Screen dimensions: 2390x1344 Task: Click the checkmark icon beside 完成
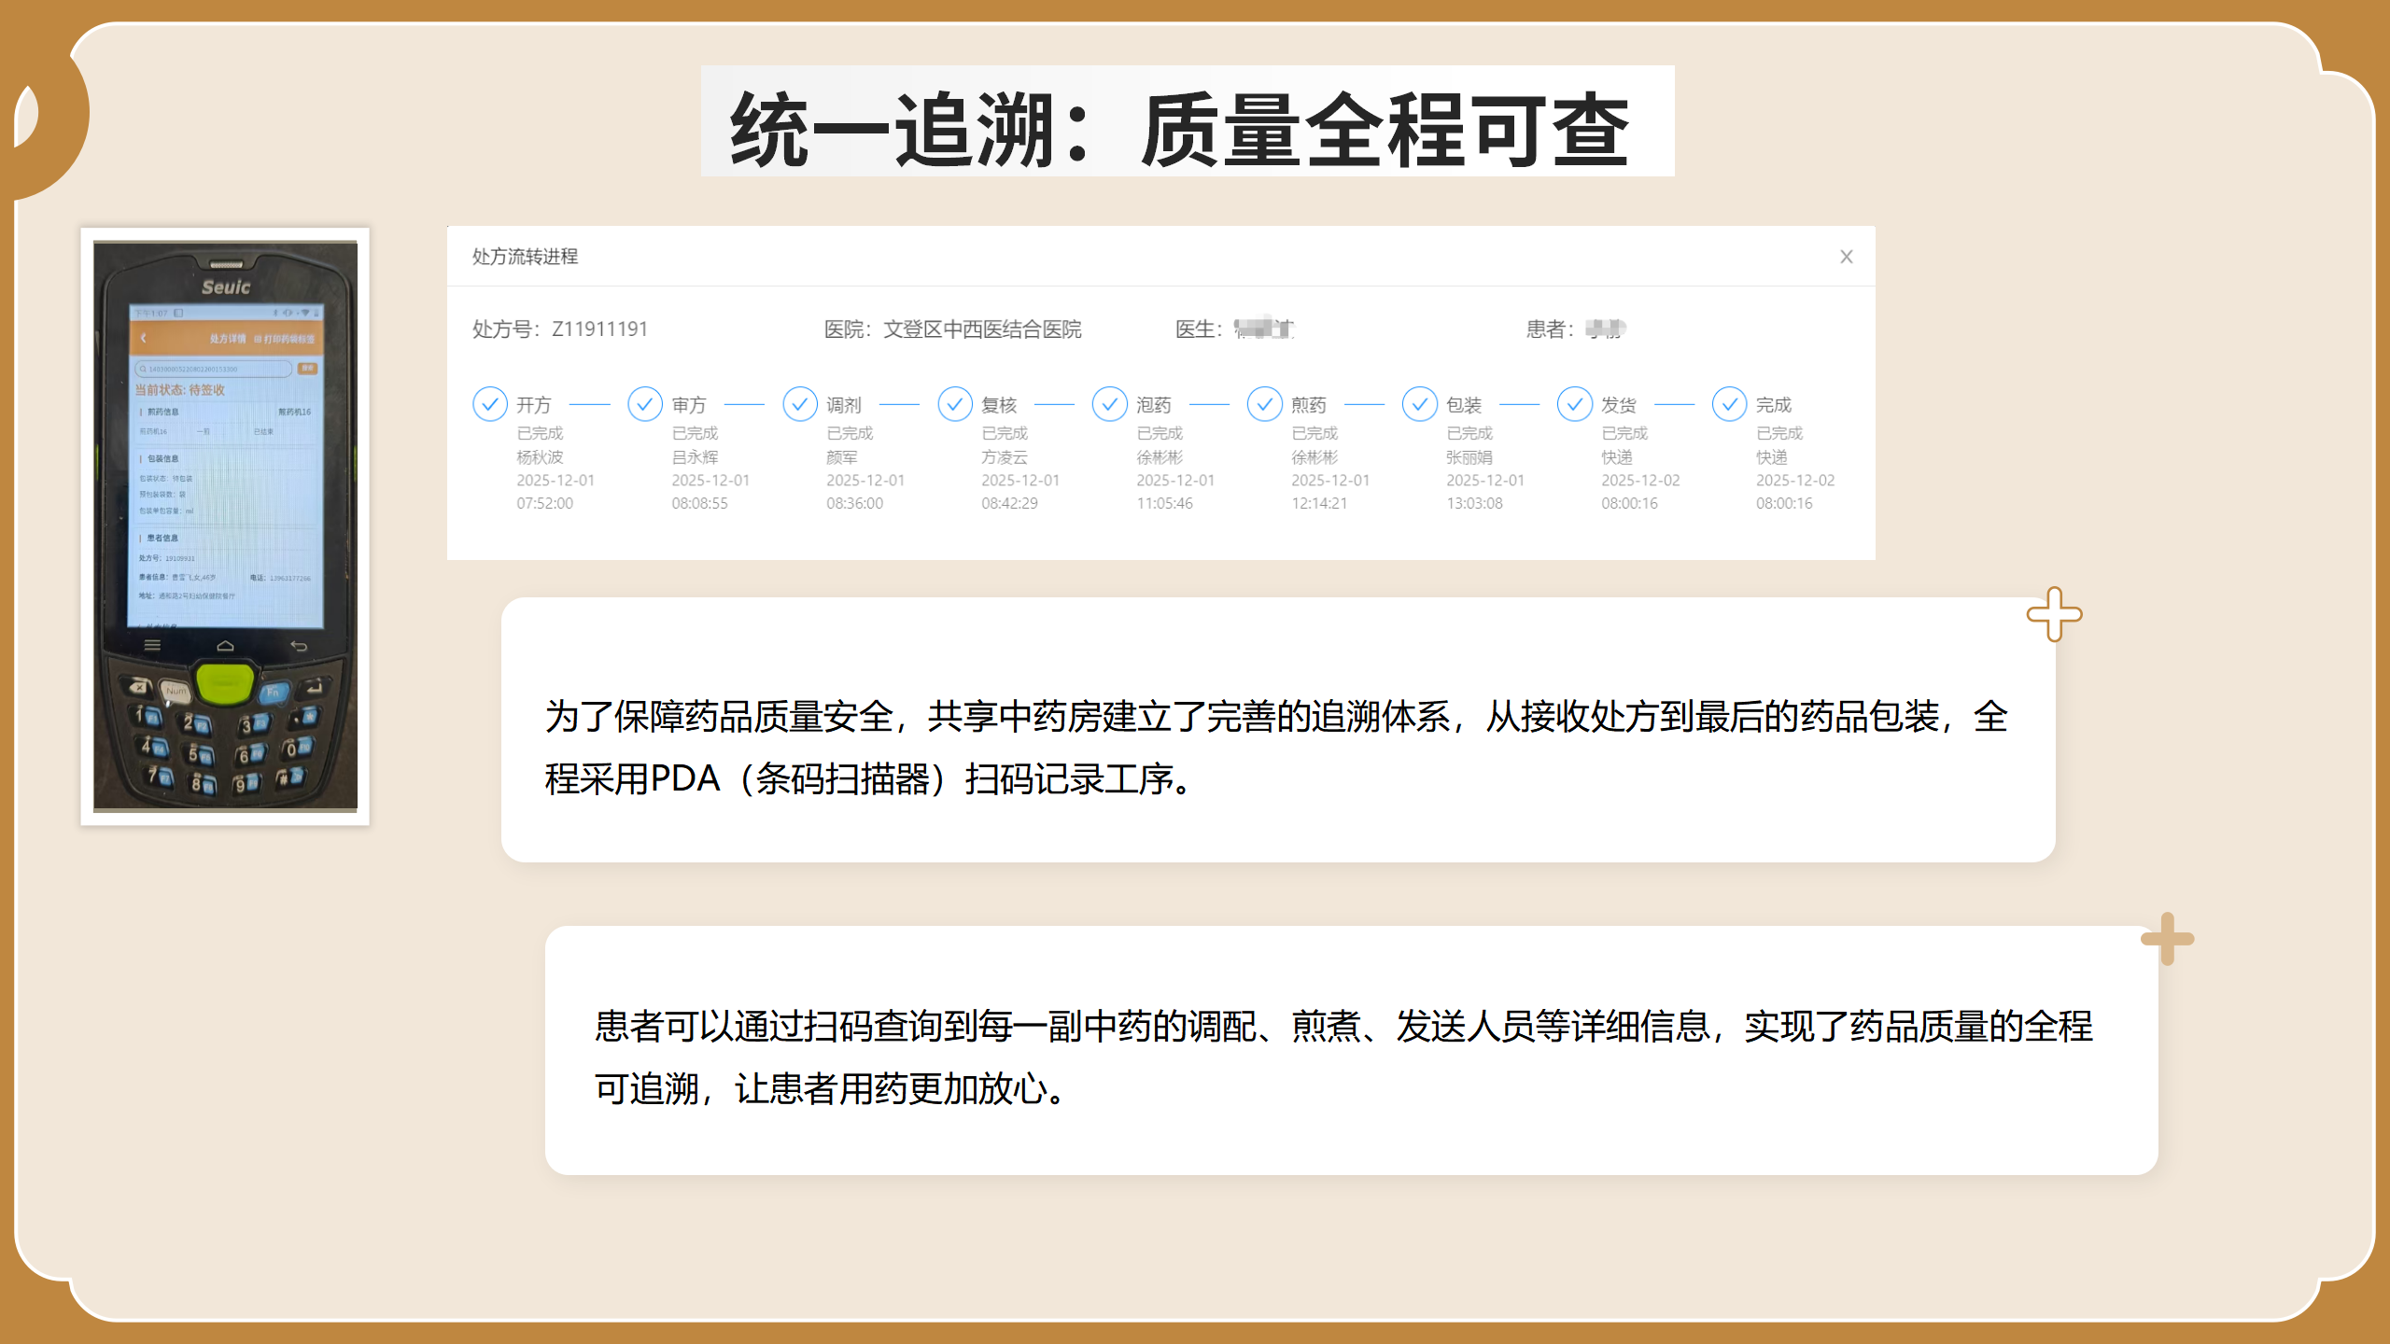click(1730, 404)
